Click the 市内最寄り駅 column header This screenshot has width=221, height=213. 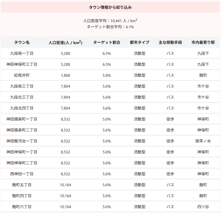(203, 42)
